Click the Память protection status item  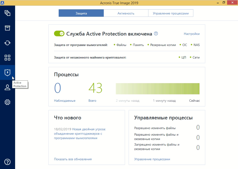[137, 45]
